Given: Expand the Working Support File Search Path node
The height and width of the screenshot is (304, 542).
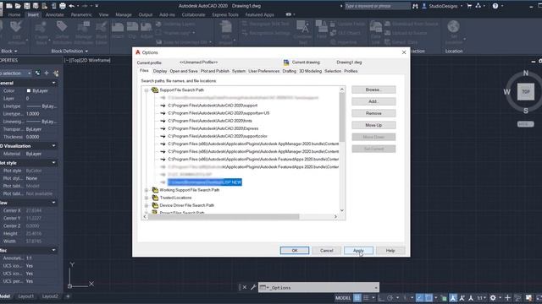Looking at the screenshot, I should [x=147, y=190].
